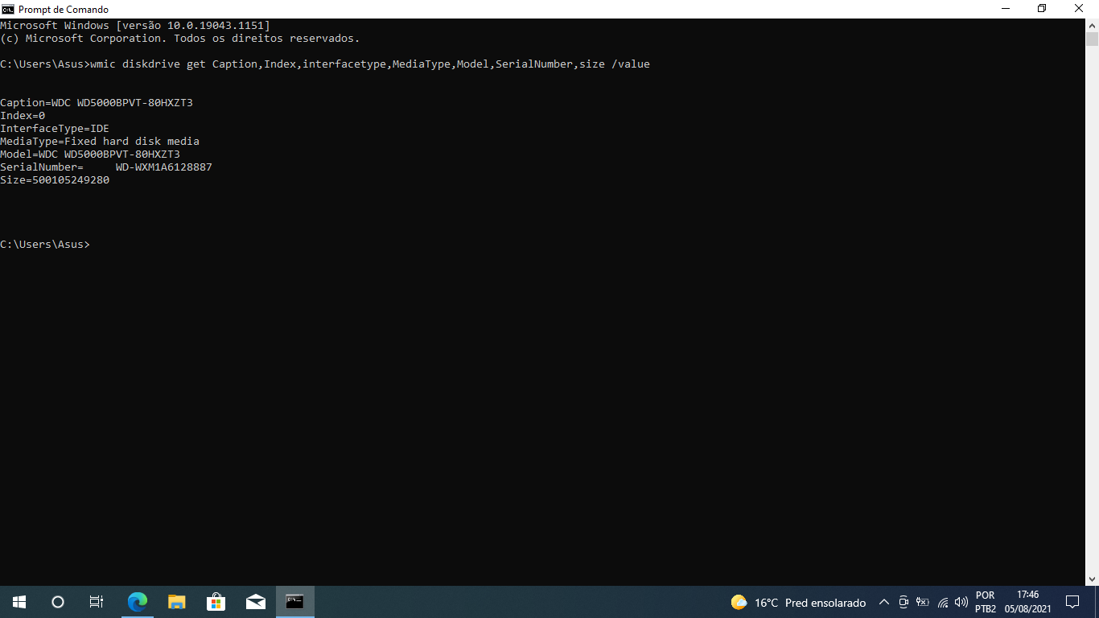1099x618 pixels.
Task: Open Microsoft Store from the taskbar
Action: 216,602
